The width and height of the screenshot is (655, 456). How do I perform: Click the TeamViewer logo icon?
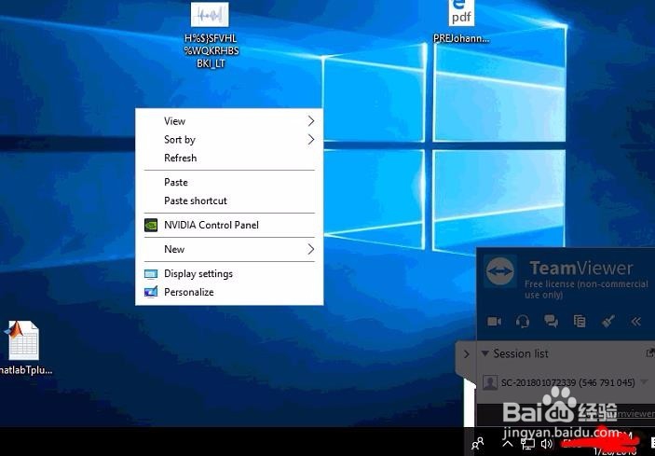[500, 271]
